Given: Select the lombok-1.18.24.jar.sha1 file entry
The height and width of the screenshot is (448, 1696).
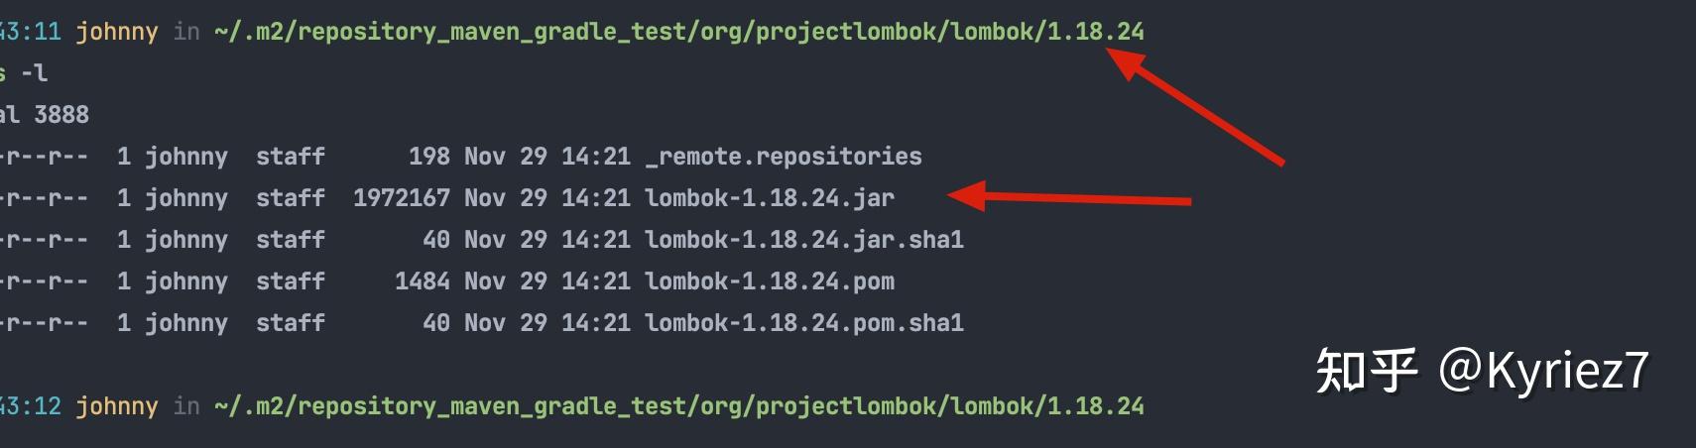Looking at the screenshot, I should (803, 240).
